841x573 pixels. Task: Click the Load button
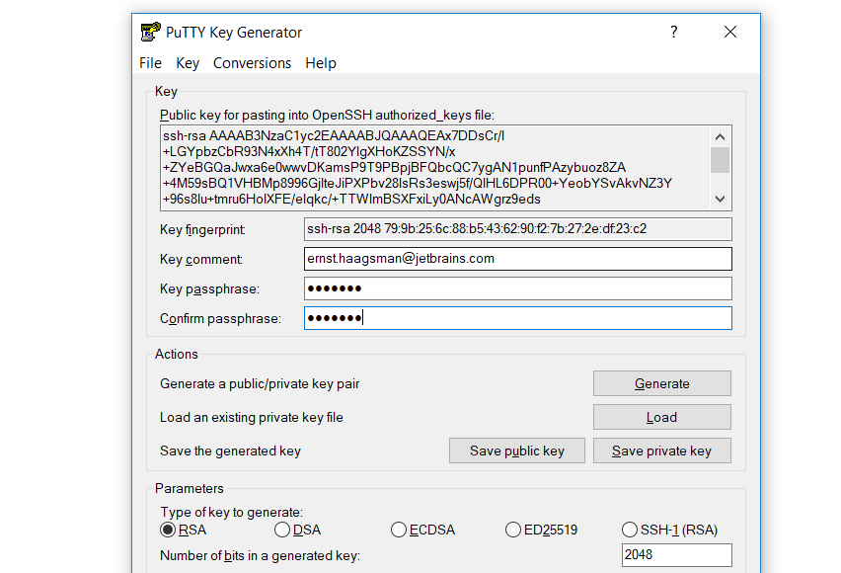(662, 417)
